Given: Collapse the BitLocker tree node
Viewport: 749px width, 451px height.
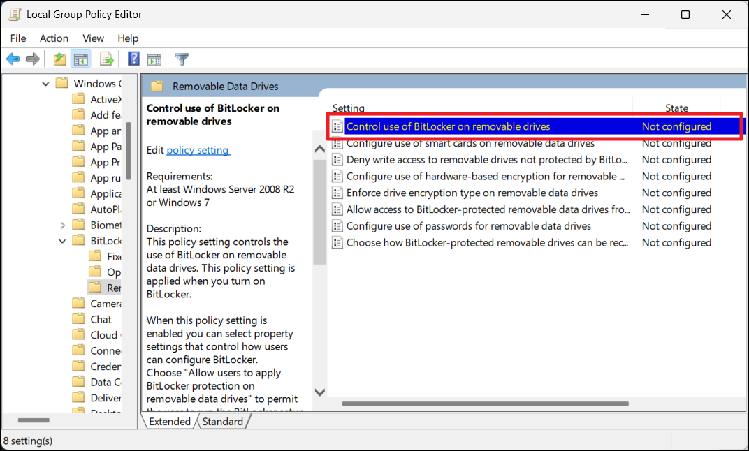Looking at the screenshot, I should pos(63,241).
